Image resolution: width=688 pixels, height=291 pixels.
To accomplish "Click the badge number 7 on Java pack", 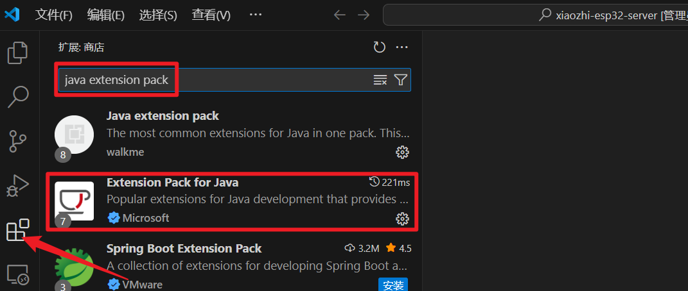I will tap(63, 221).
